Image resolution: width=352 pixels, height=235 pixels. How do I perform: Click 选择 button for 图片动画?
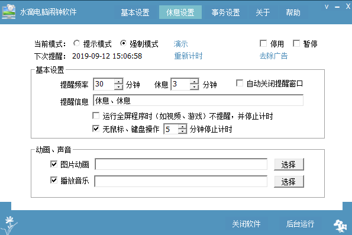[x=289, y=165]
